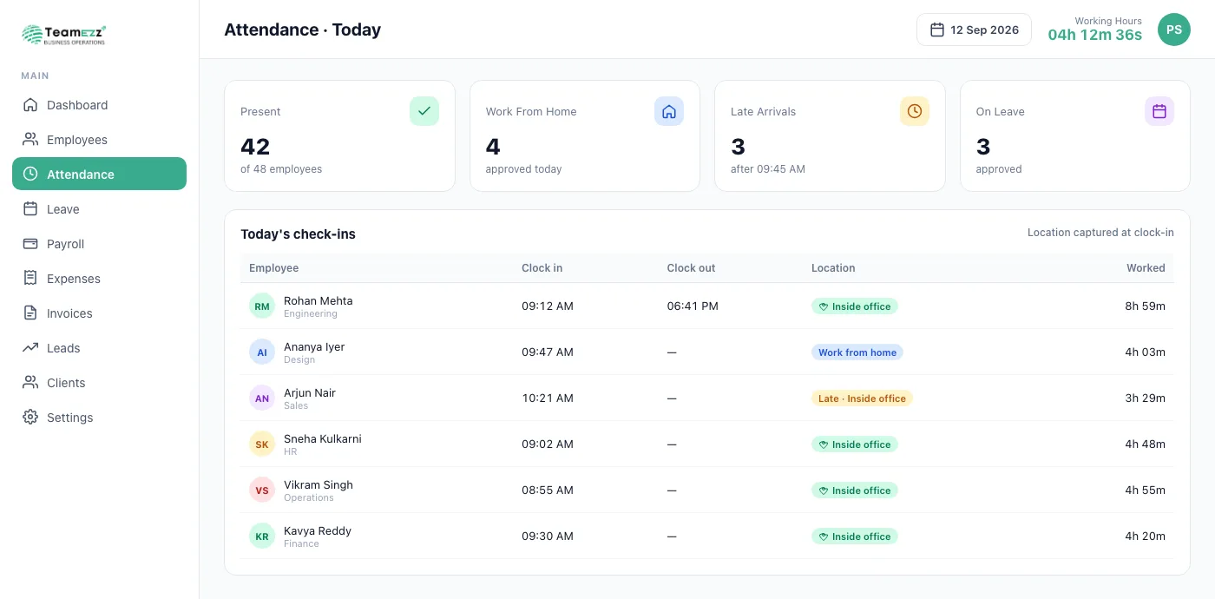Click the calendar icon on On Leave card
The height and width of the screenshot is (599, 1215).
coord(1159,111)
